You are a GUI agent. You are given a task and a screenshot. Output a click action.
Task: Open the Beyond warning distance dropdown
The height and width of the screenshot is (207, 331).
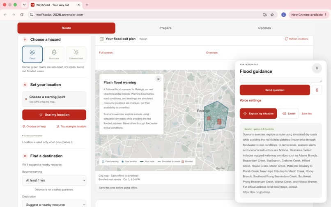click(x=54, y=180)
